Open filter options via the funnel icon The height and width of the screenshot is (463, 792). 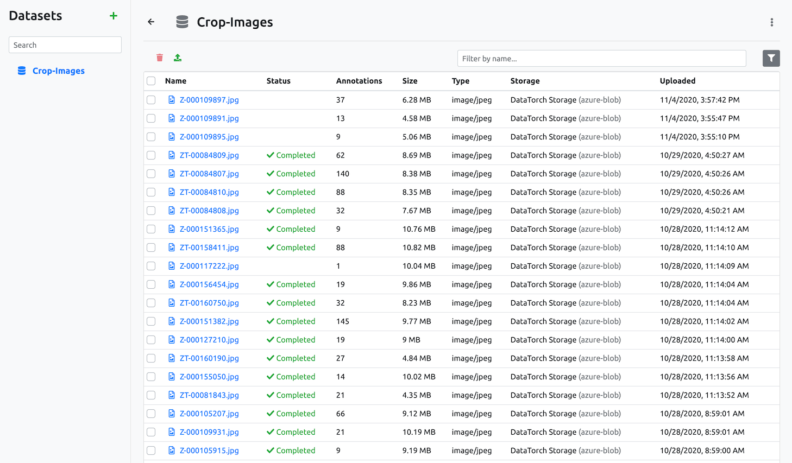click(x=771, y=58)
